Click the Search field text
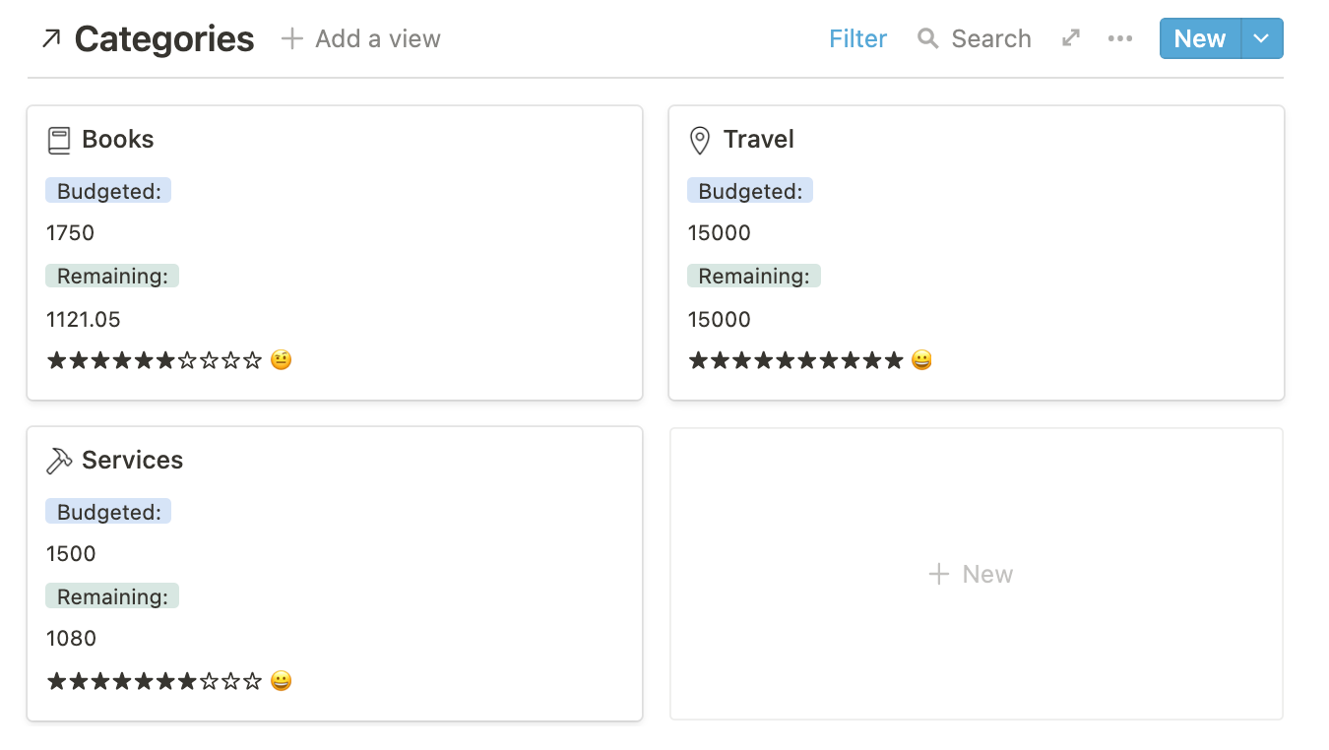 click(991, 38)
